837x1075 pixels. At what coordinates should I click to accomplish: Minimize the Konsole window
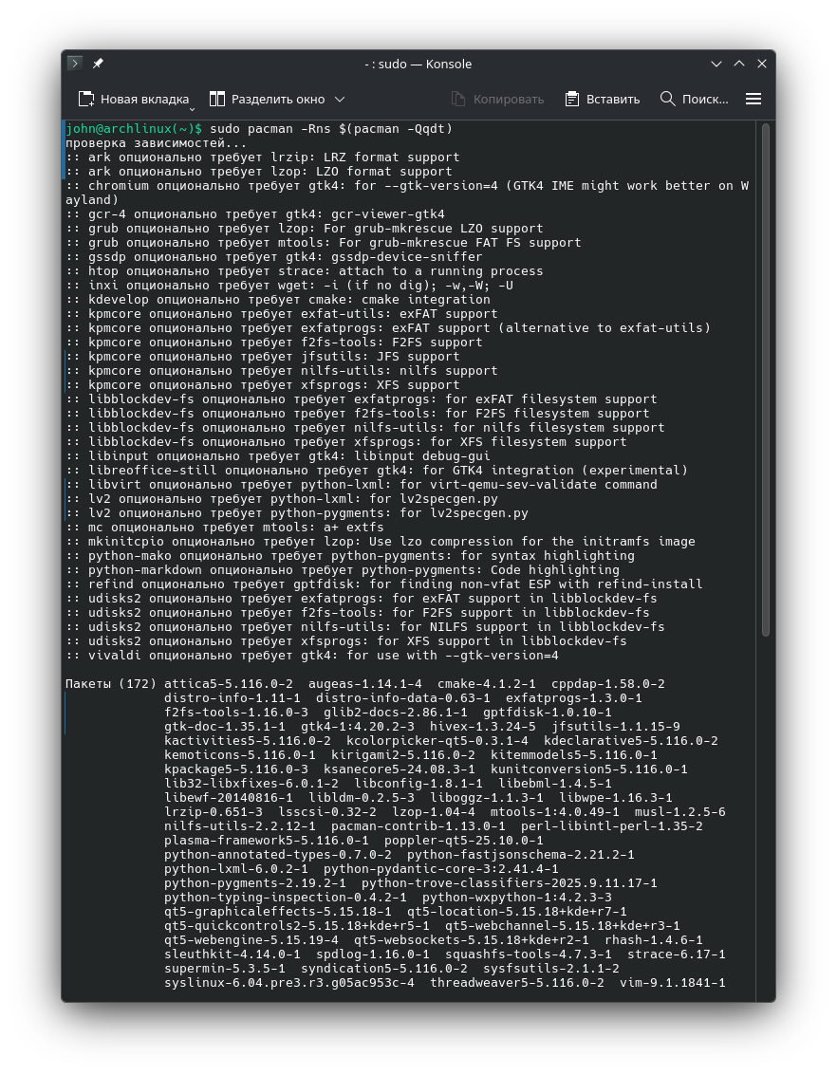716,64
